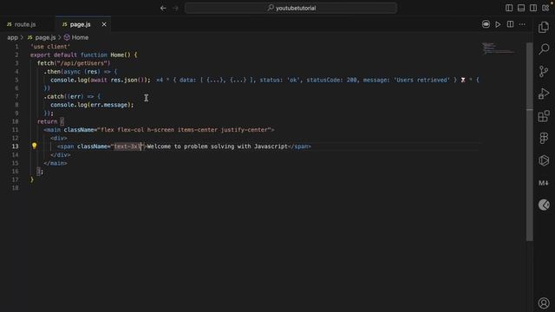Open the Explorer view in the activity bar
Viewport: 555px width, 312px height.
pos(544,27)
